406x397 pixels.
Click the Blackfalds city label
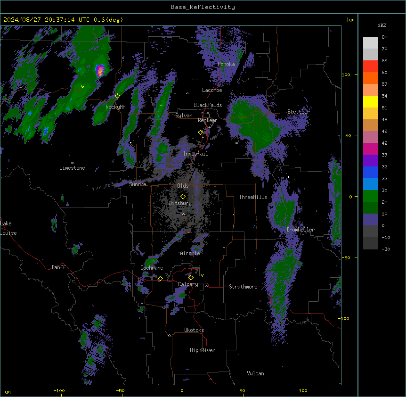point(208,105)
